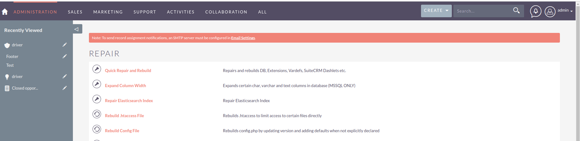Open the COLLABORATION menu
580x141 pixels.
click(x=226, y=12)
